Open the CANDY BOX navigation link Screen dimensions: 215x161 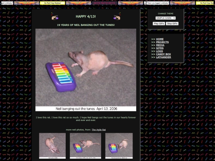tap(164, 54)
